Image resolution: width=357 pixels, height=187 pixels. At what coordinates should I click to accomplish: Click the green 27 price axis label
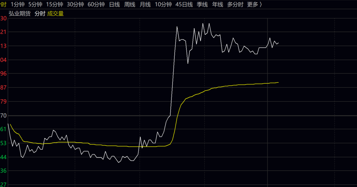click(x=3, y=184)
